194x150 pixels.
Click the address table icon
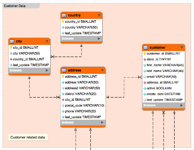click(64, 70)
